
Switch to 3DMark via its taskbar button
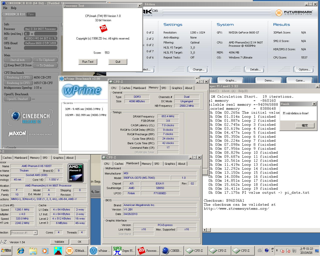76,250
